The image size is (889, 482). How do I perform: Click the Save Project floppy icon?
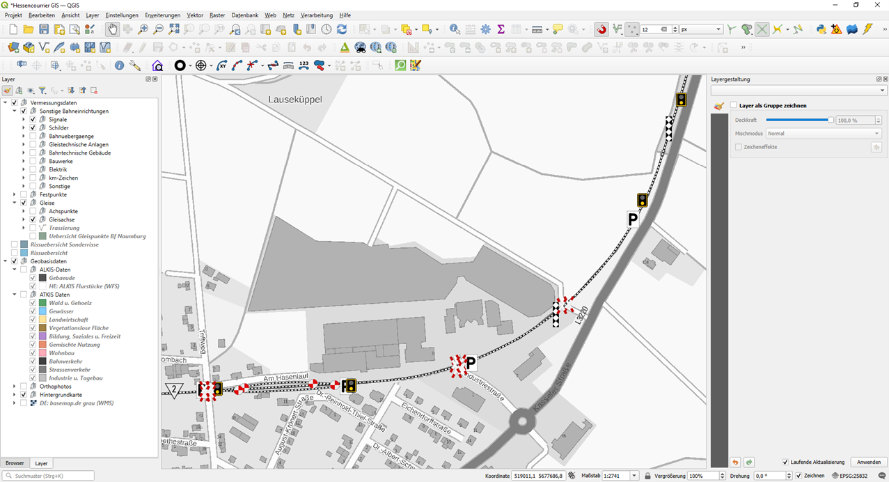(x=44, y=29)
